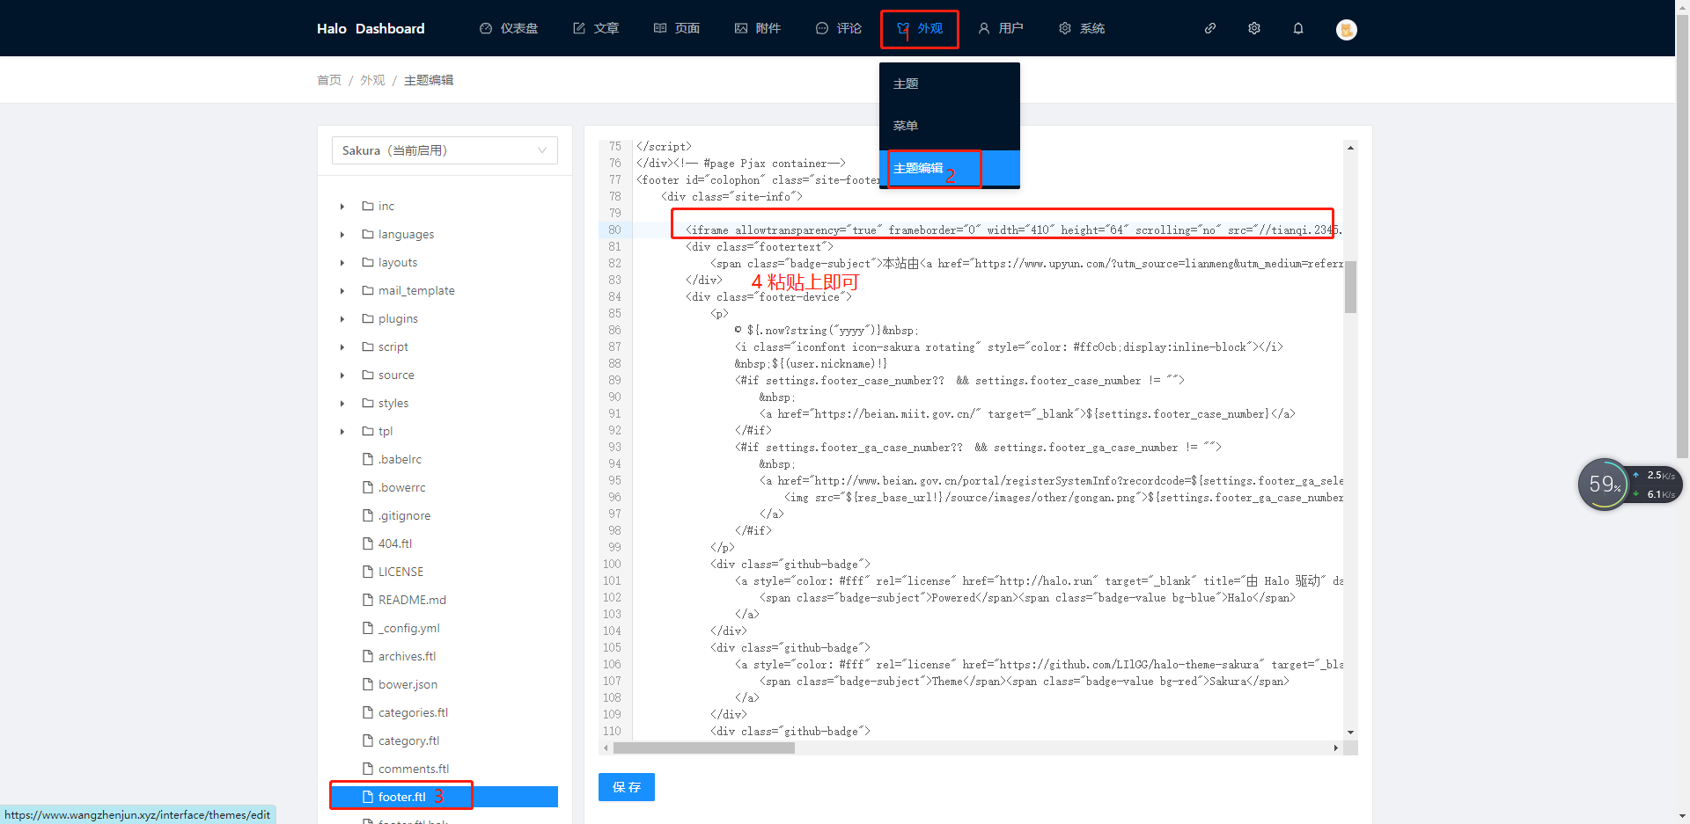Open the 系统 system menu
This screenshot has width=1690, height=824.
[x=1082, y=28]
